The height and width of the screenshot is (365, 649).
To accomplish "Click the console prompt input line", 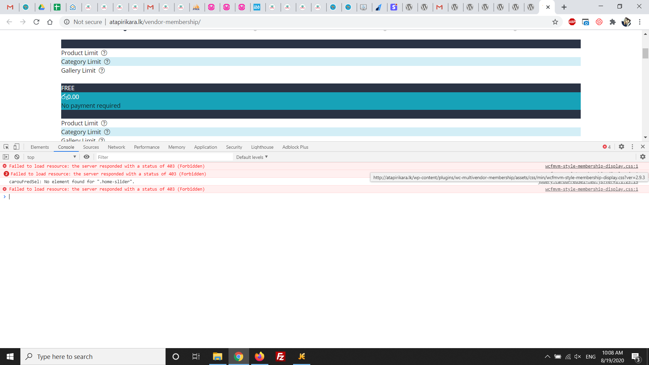I will click(324, 197).
